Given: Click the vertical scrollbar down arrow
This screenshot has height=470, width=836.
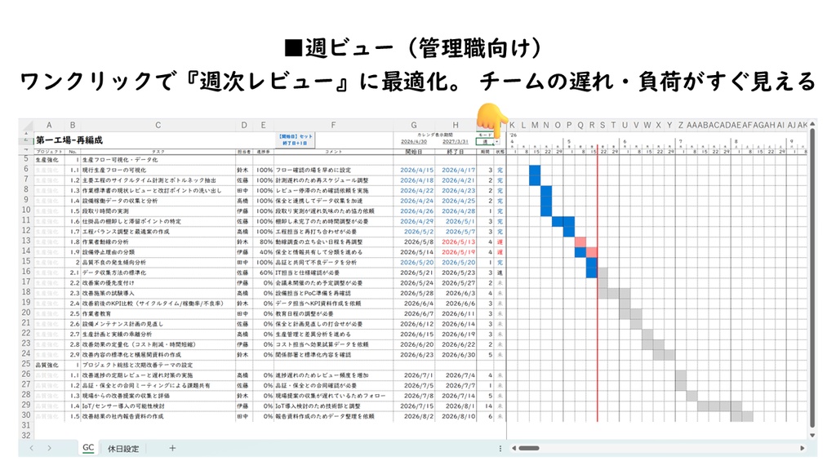Looking at the screenshot, I should point(812,436).
